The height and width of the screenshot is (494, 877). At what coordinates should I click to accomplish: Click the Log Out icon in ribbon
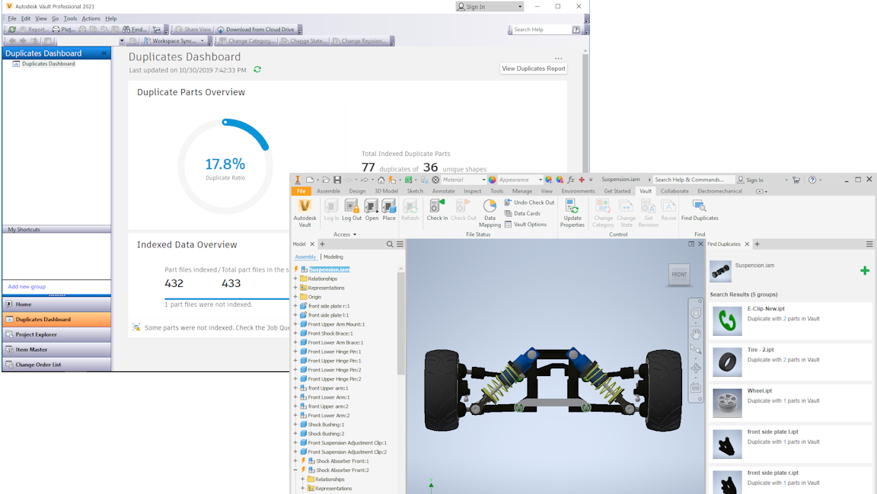[352, 206]
